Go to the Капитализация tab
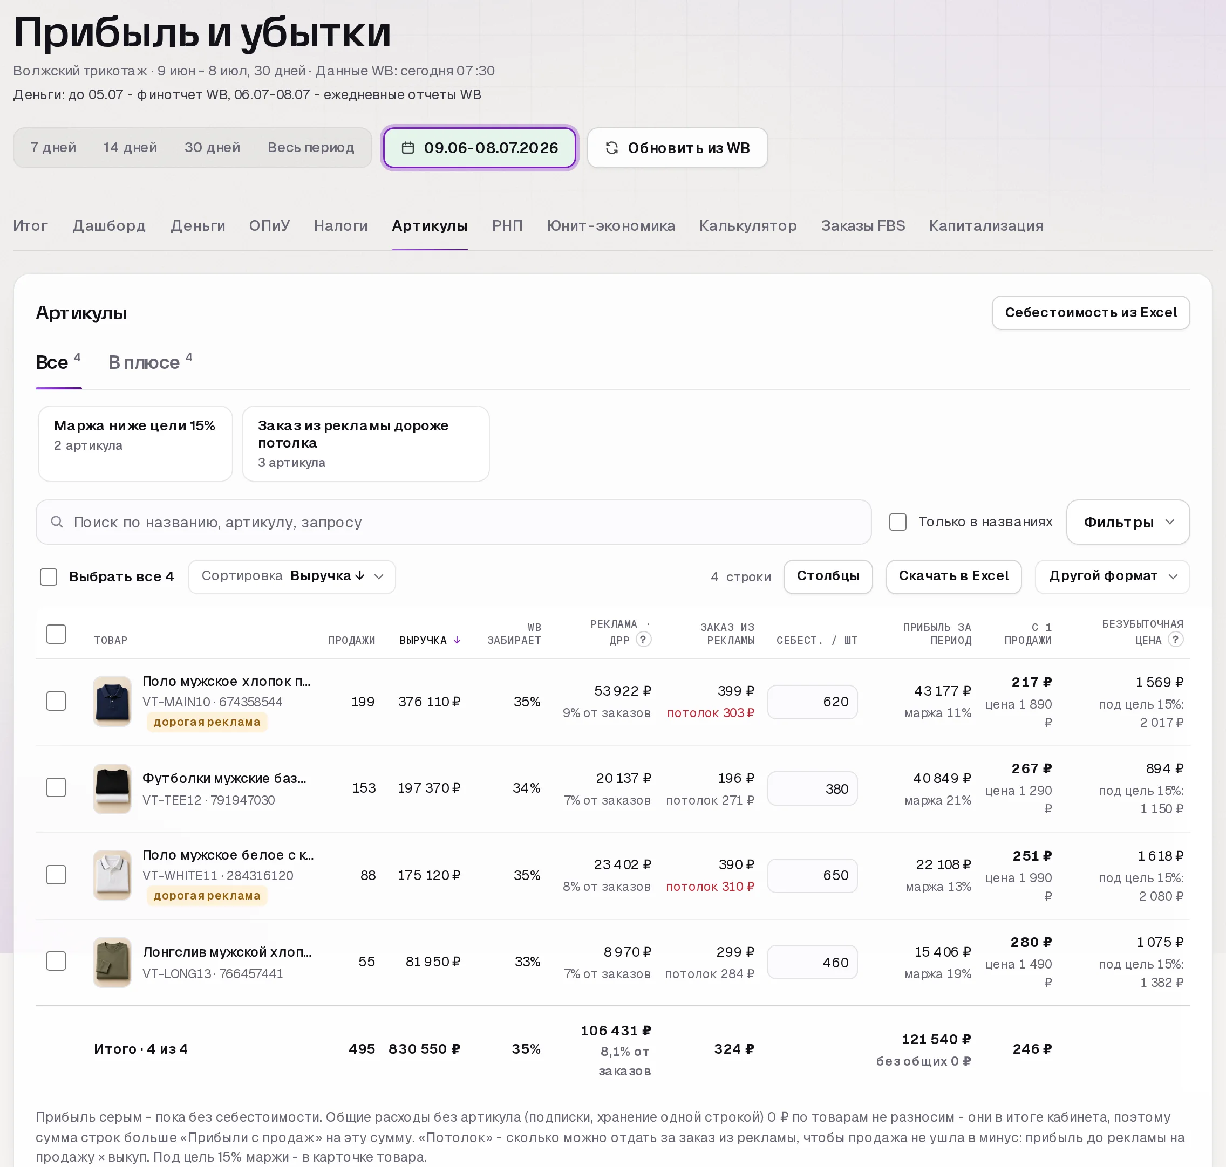This screenshot has width=1226, height=1167. click(x=986, y=226)
